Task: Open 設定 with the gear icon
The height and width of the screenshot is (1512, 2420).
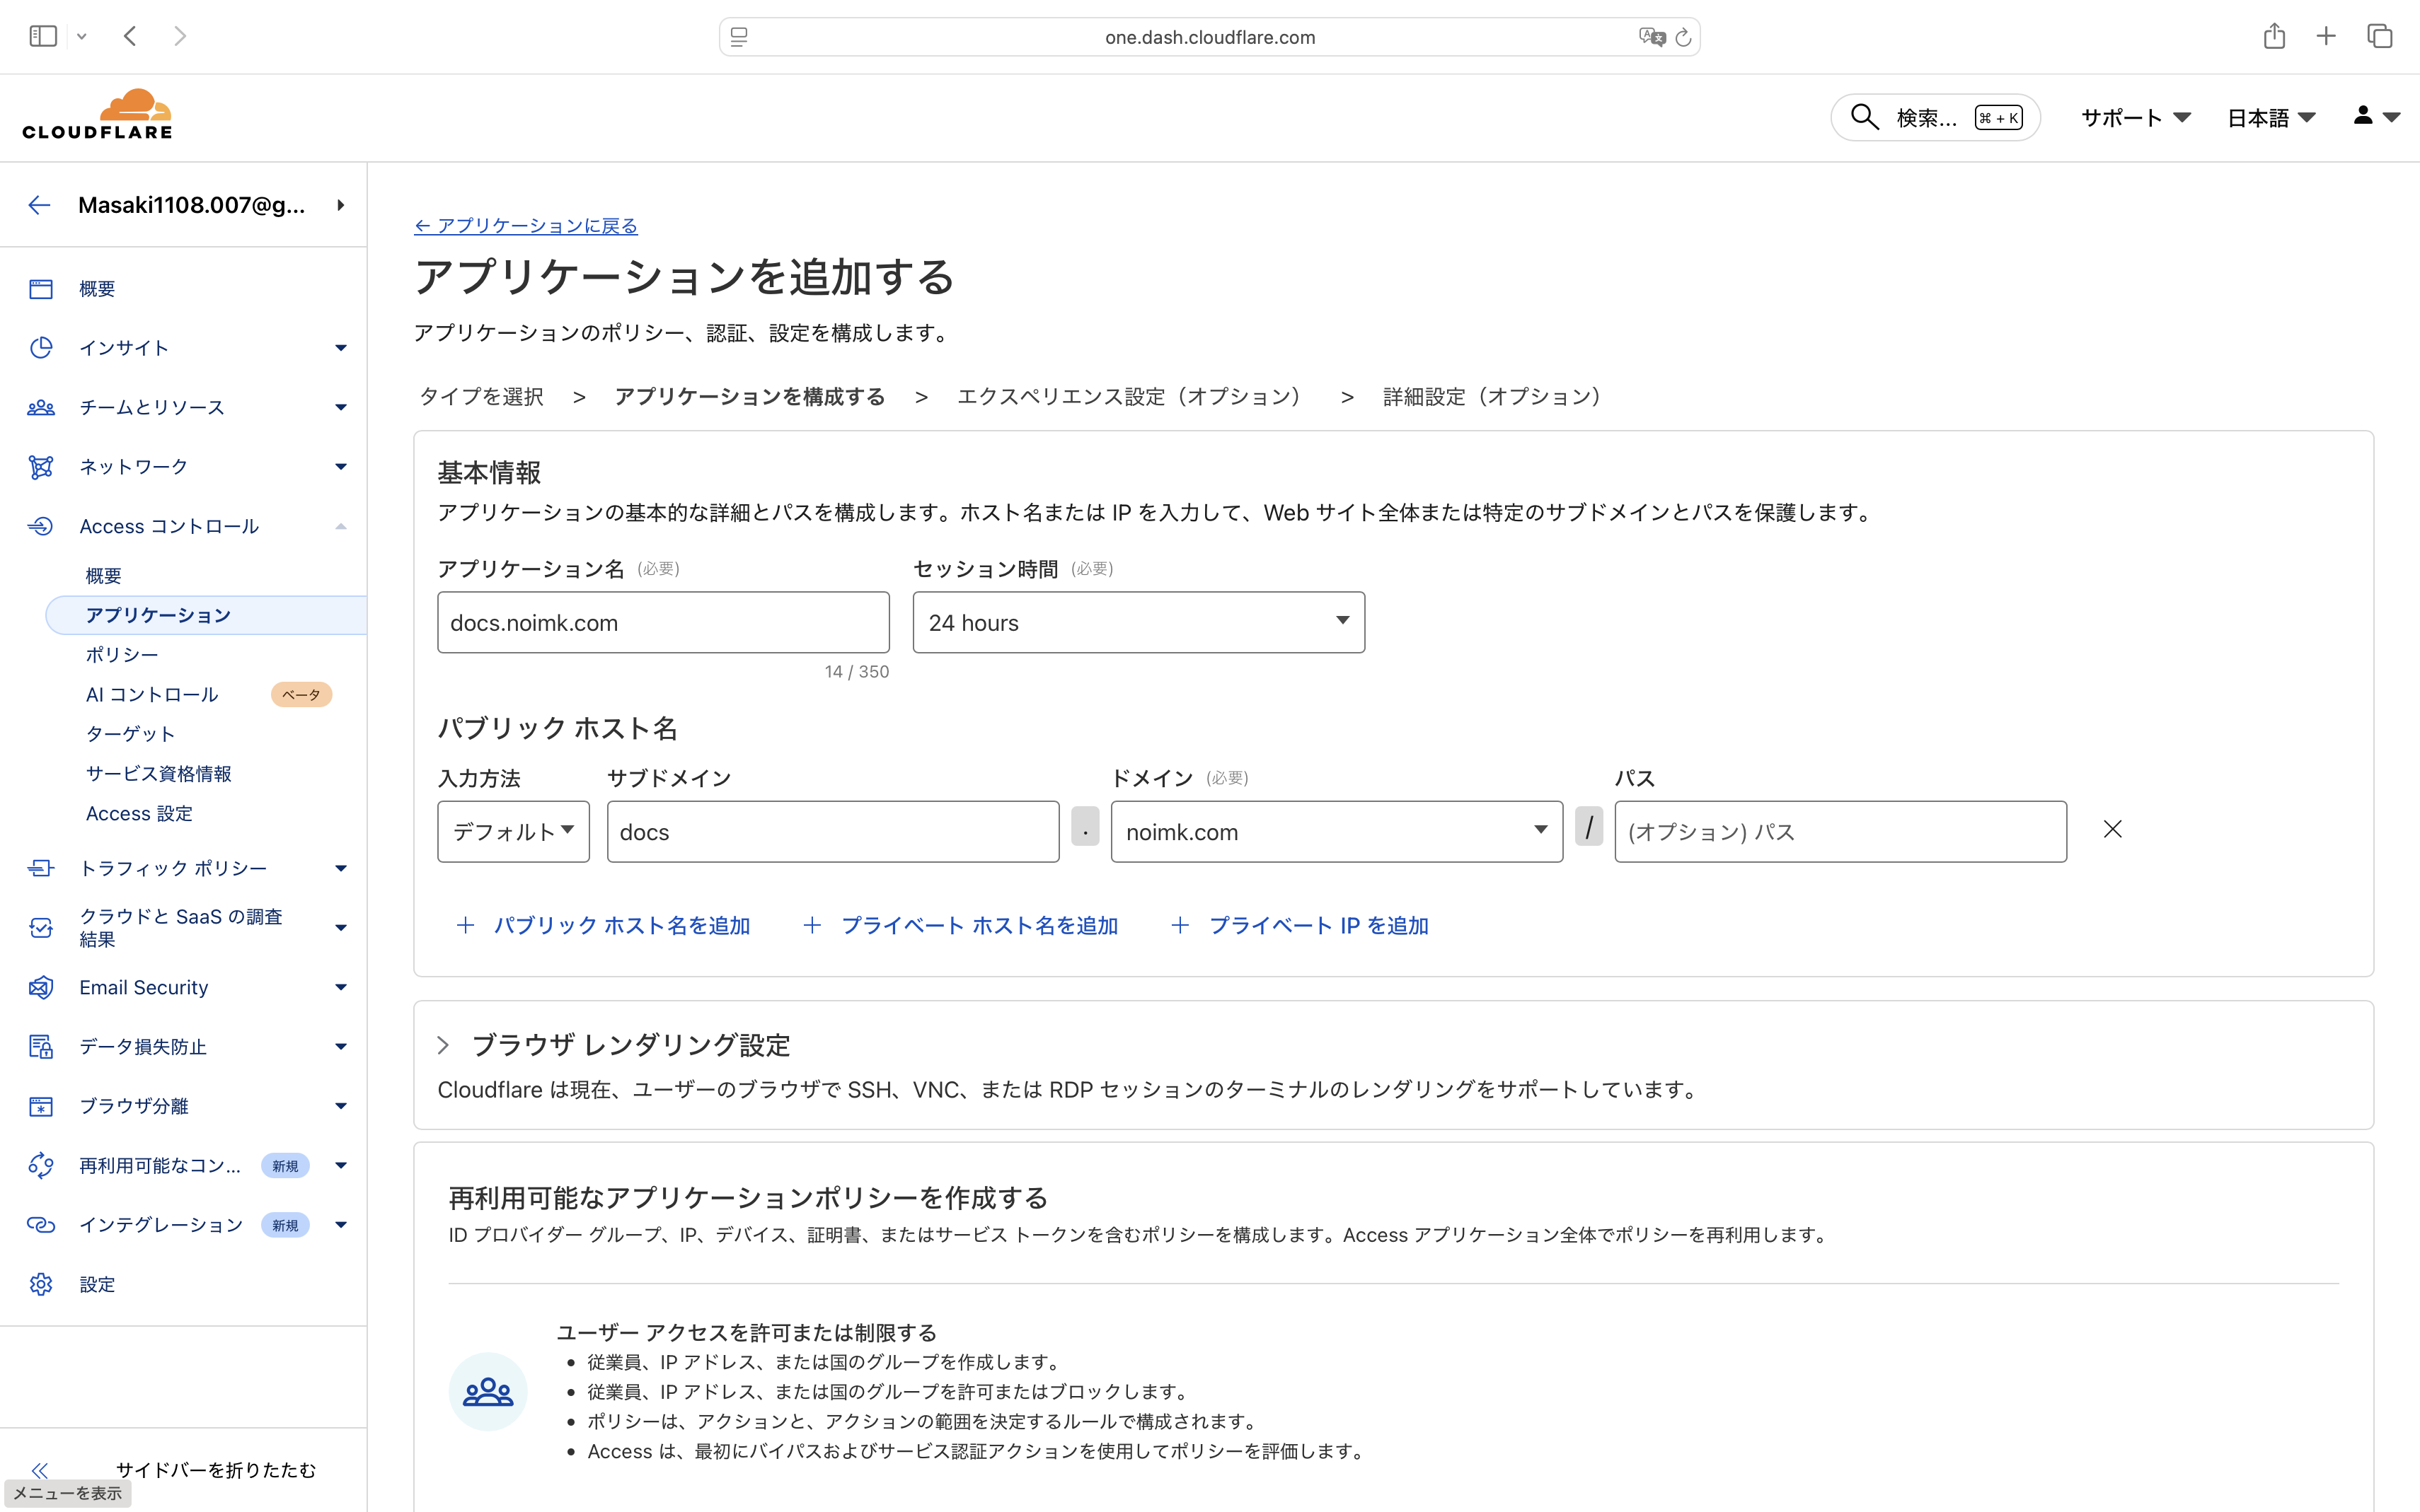Action: [x=41, y=1284]
